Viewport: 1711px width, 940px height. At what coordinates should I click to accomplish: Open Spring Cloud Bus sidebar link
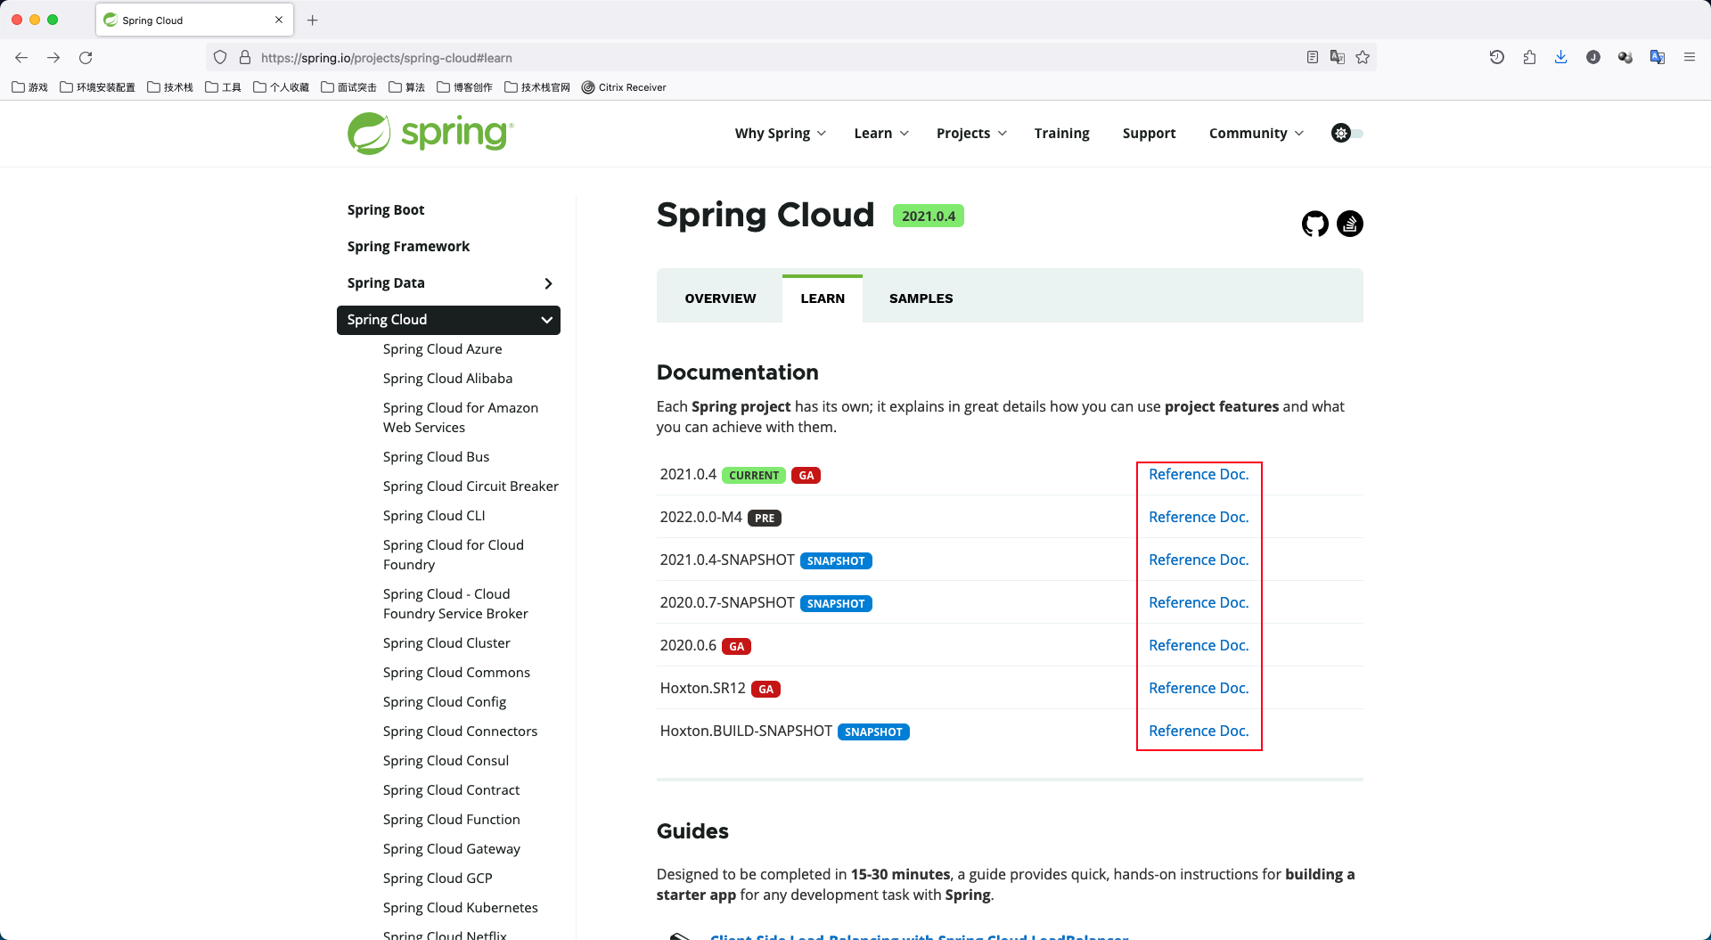436,457
